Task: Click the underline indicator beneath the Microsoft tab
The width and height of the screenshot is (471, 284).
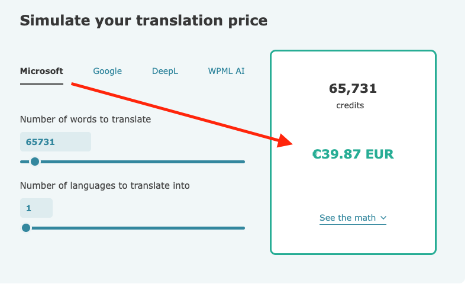Action: coord(41,84)
